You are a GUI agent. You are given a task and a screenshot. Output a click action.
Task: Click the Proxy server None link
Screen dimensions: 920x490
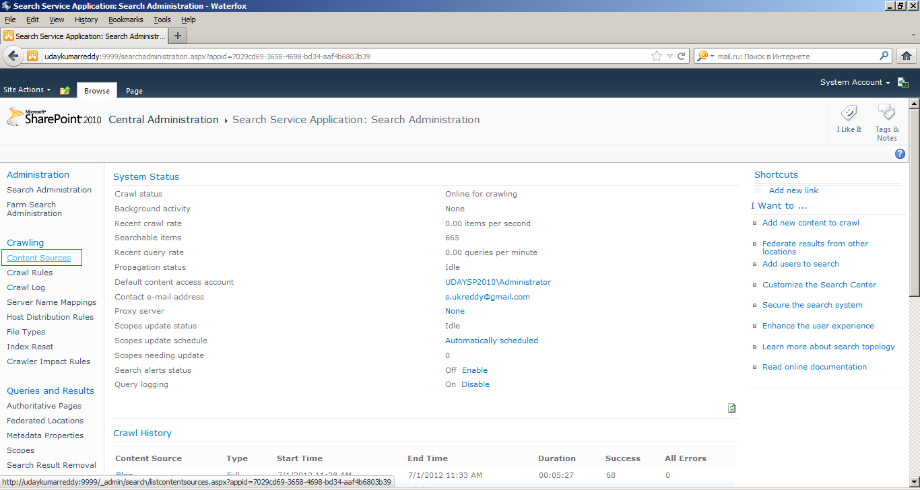455,311
